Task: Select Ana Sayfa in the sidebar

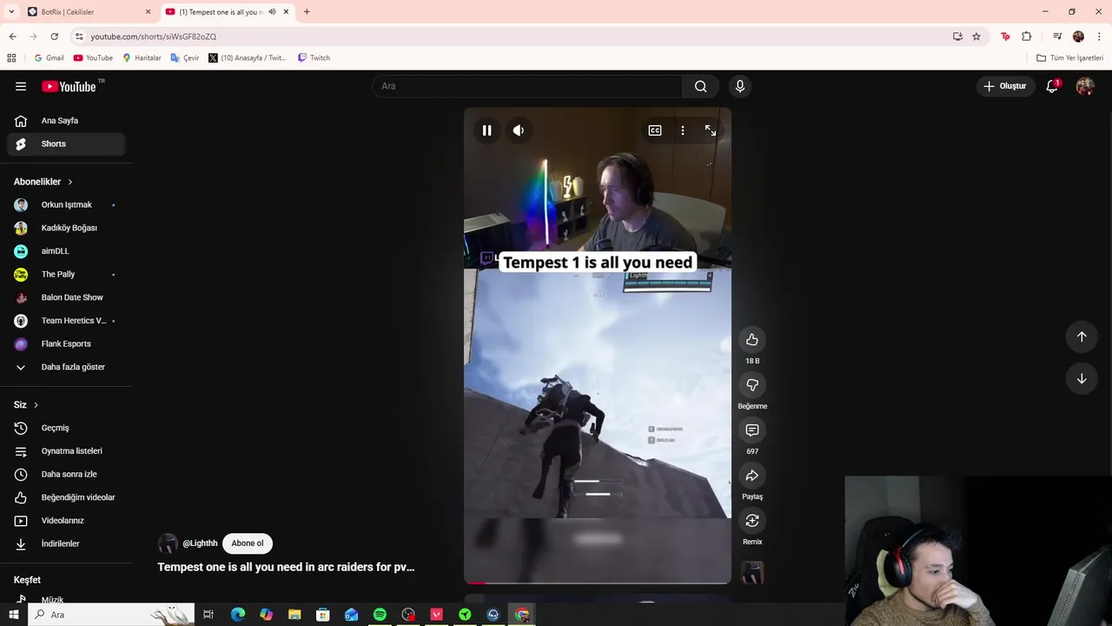Action: [66, 121]
